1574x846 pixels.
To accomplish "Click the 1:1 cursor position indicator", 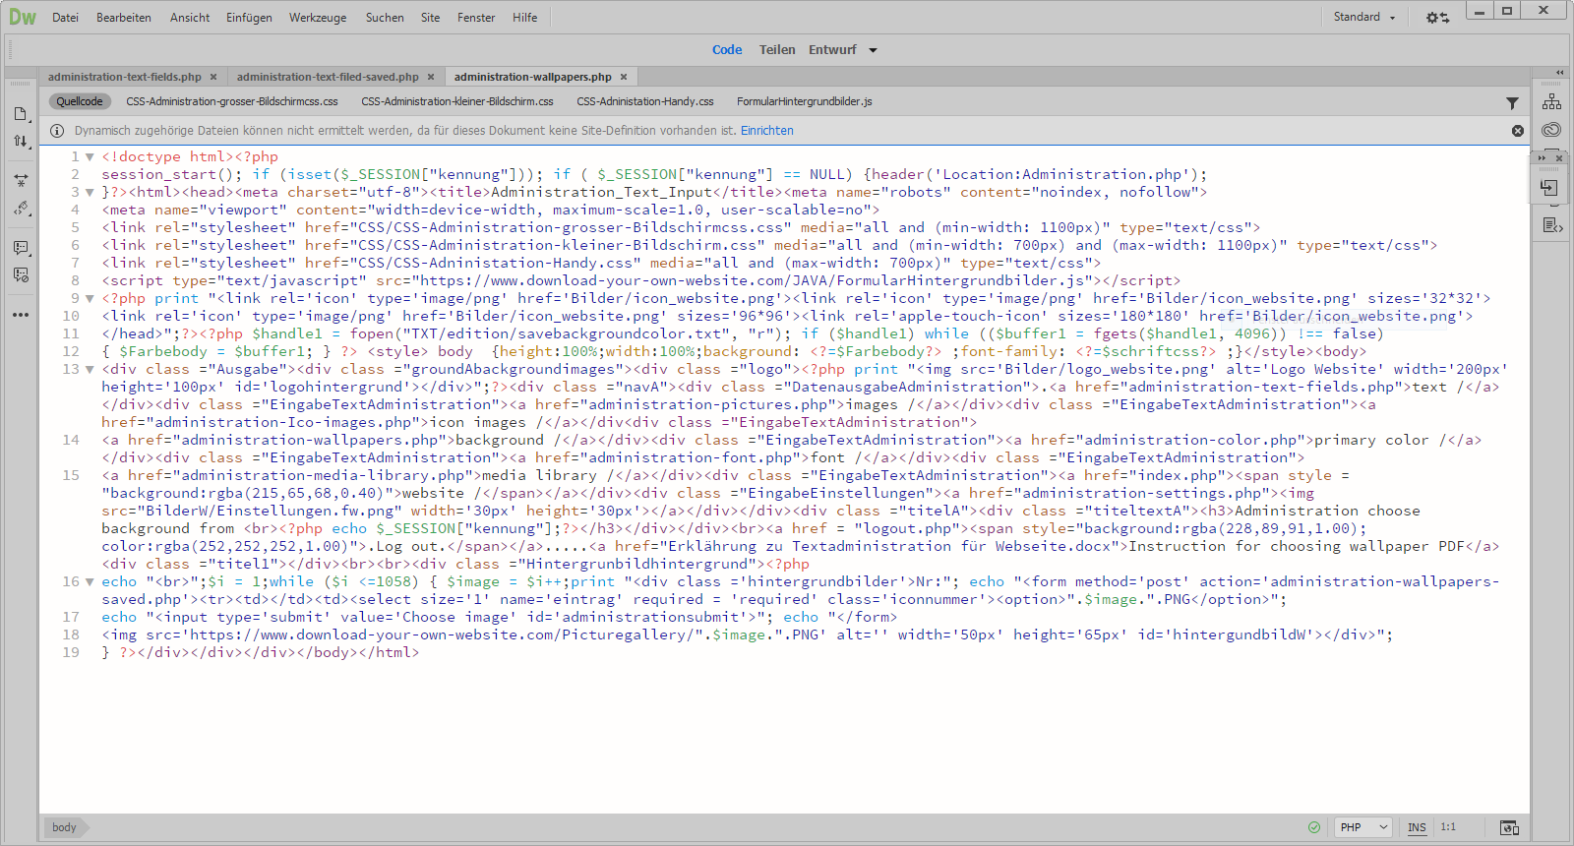I will click(x=1448, y=827).
